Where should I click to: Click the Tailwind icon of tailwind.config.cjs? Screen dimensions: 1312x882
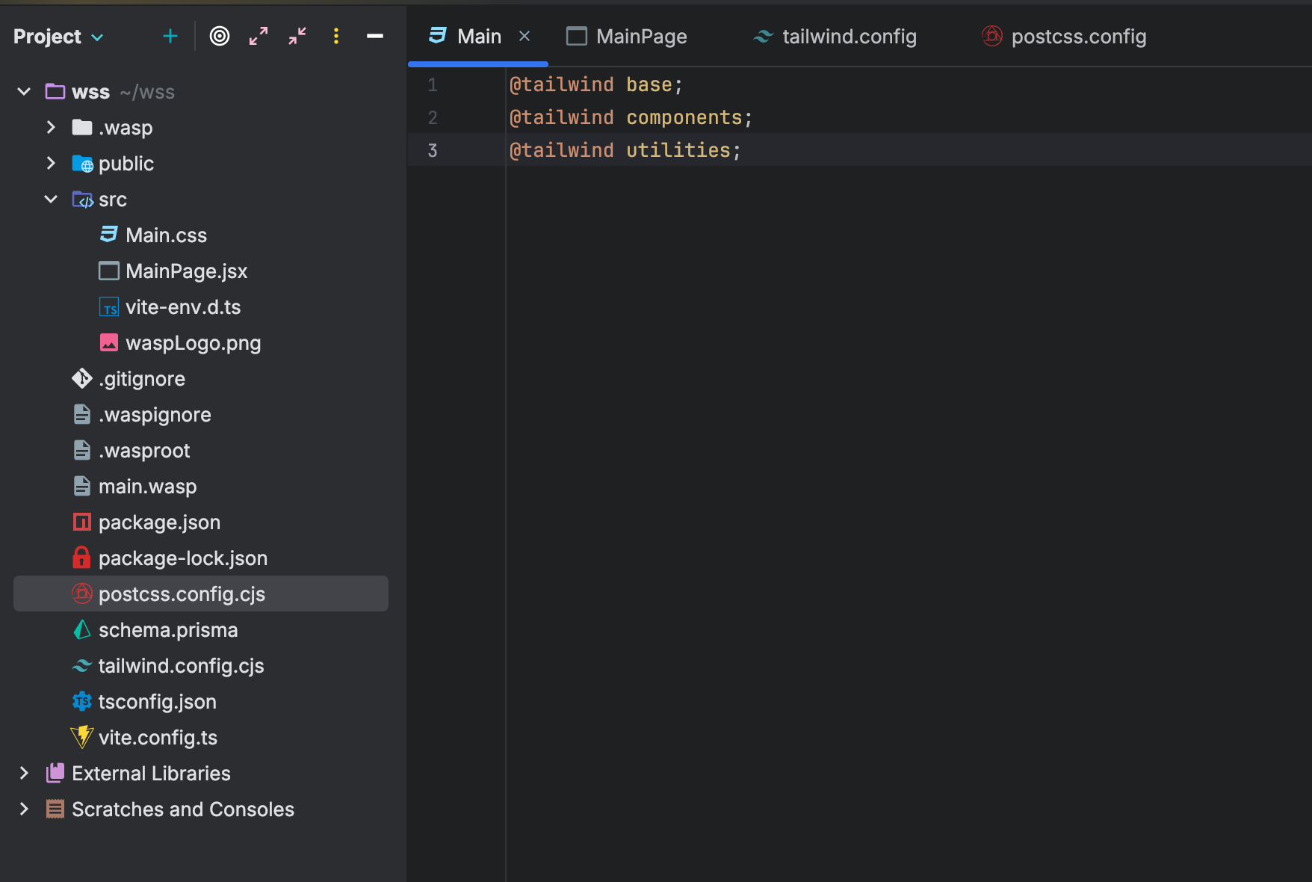(x=82, y=665)
